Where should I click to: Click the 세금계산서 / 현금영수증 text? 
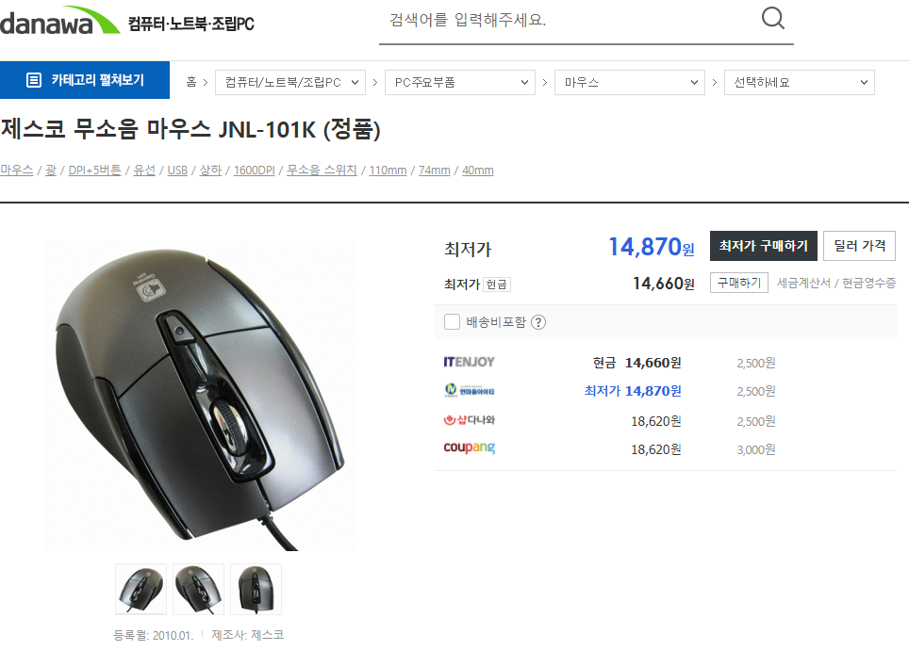(x=836, y=283)
